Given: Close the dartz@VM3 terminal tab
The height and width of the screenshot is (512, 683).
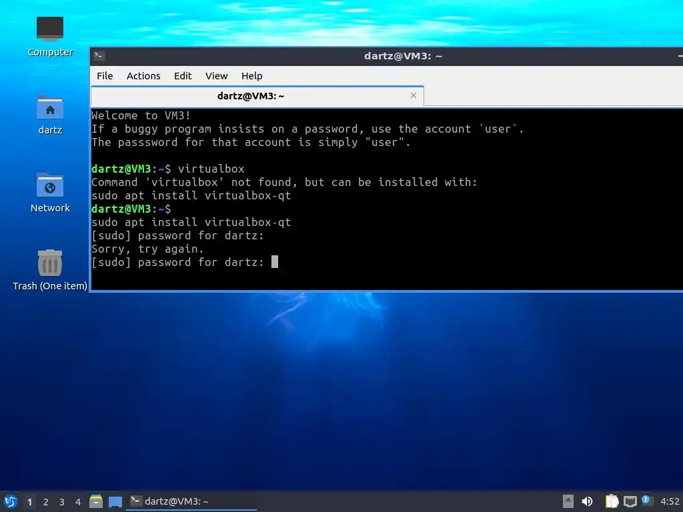Looking at the screenshot, I should click(x=414, y=95).
